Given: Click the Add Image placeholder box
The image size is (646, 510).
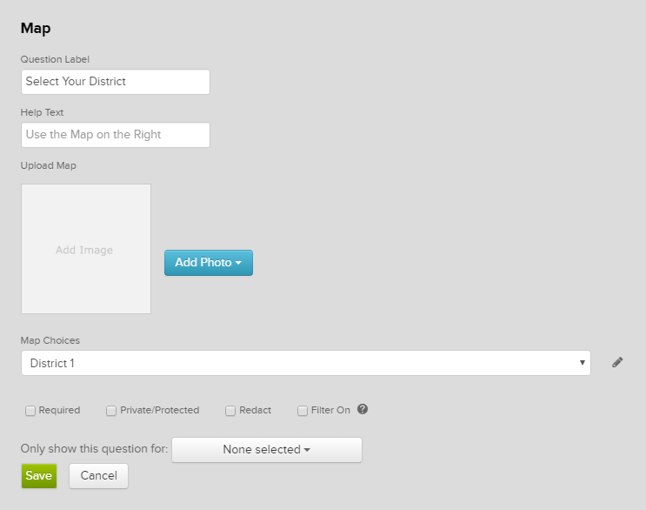Looking at the screenshot, I should [86, 249].
